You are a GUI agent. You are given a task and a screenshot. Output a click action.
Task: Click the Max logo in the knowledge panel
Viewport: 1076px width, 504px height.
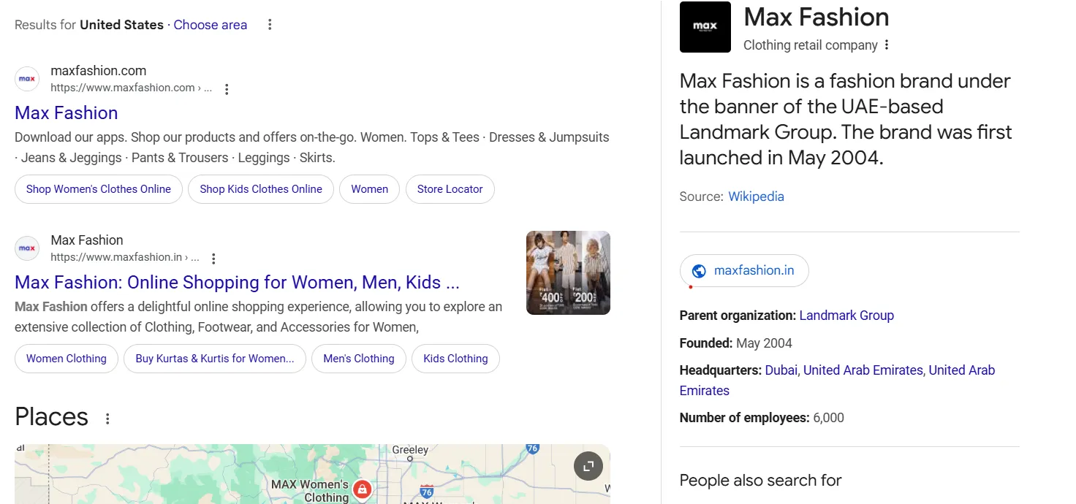click(705, 27)
